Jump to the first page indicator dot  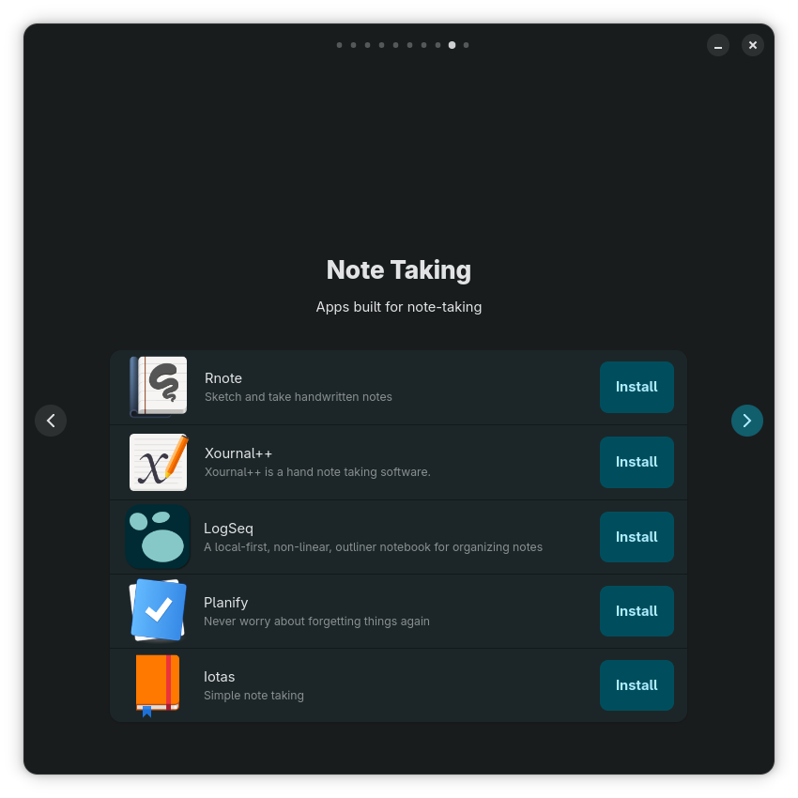pos(339,45)
